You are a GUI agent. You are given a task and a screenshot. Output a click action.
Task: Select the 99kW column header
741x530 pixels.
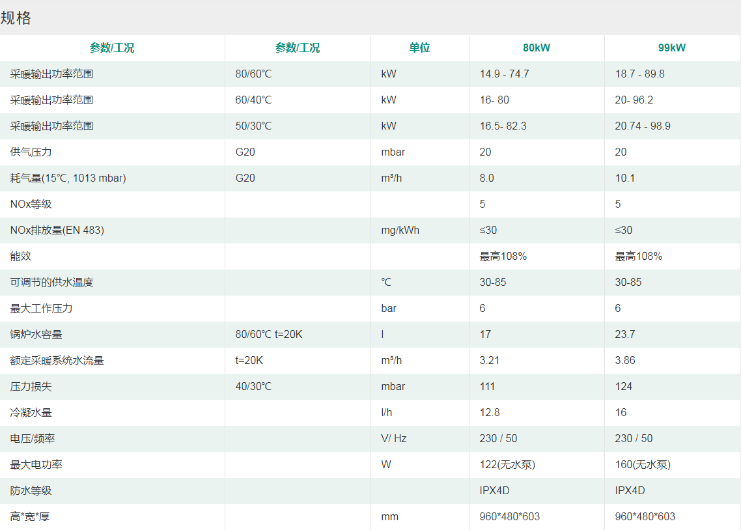672,48
